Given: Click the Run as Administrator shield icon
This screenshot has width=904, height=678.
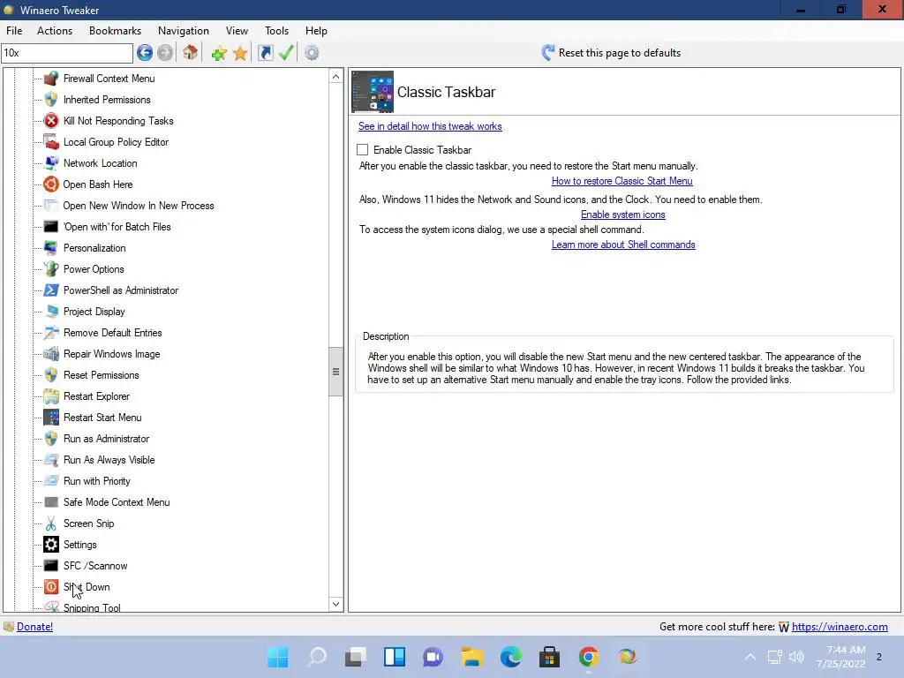Looking at the screenshot, I should 51,439.
